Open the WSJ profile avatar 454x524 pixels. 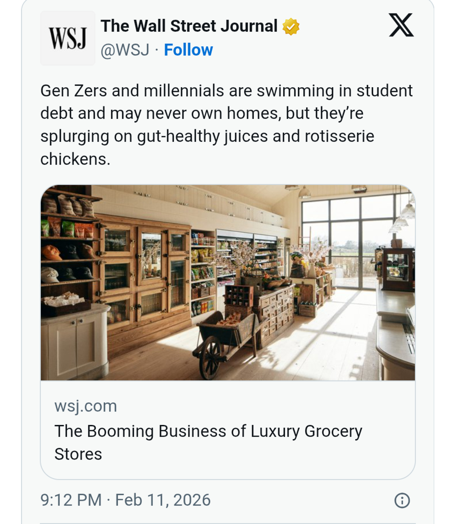tap(68, 38)
